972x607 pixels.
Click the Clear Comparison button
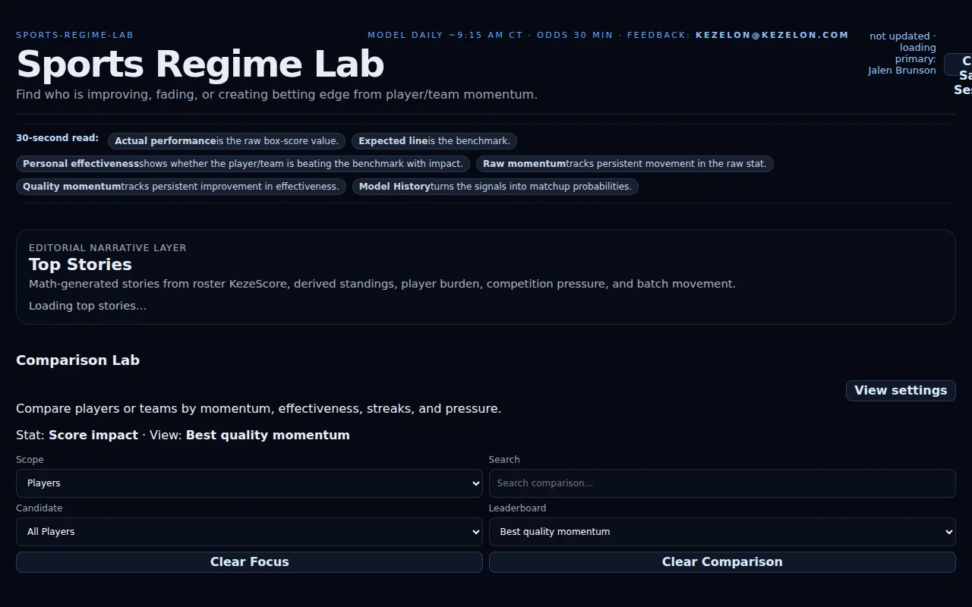point(722,561)
